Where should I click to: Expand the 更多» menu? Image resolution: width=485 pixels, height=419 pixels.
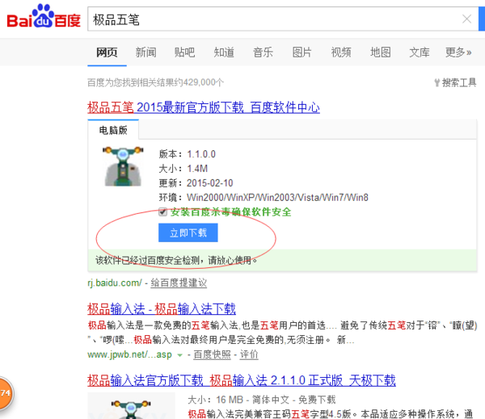coord(458,52)
